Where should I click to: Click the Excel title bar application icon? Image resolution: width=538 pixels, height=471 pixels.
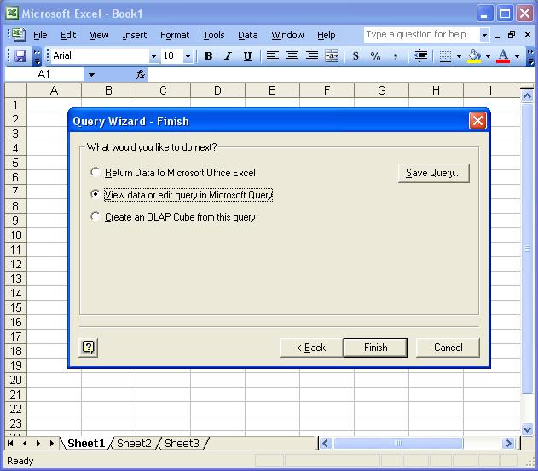tap(12, 14)
